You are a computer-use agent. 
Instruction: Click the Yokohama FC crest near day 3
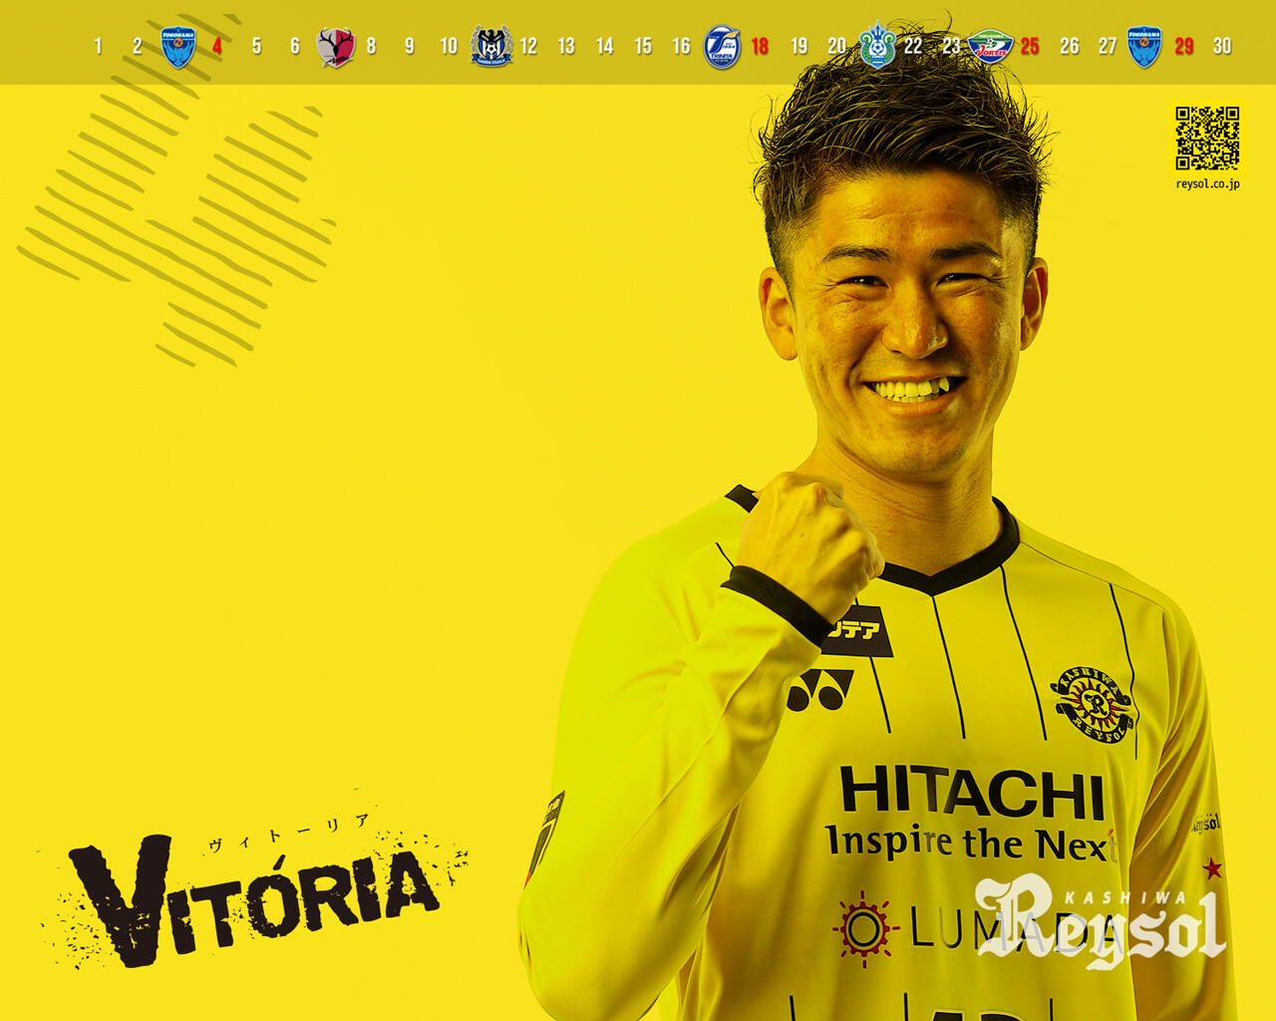(179, 44)
